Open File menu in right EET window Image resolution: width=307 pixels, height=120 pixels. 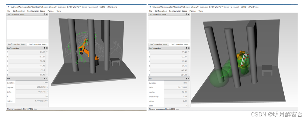[150, 11]
